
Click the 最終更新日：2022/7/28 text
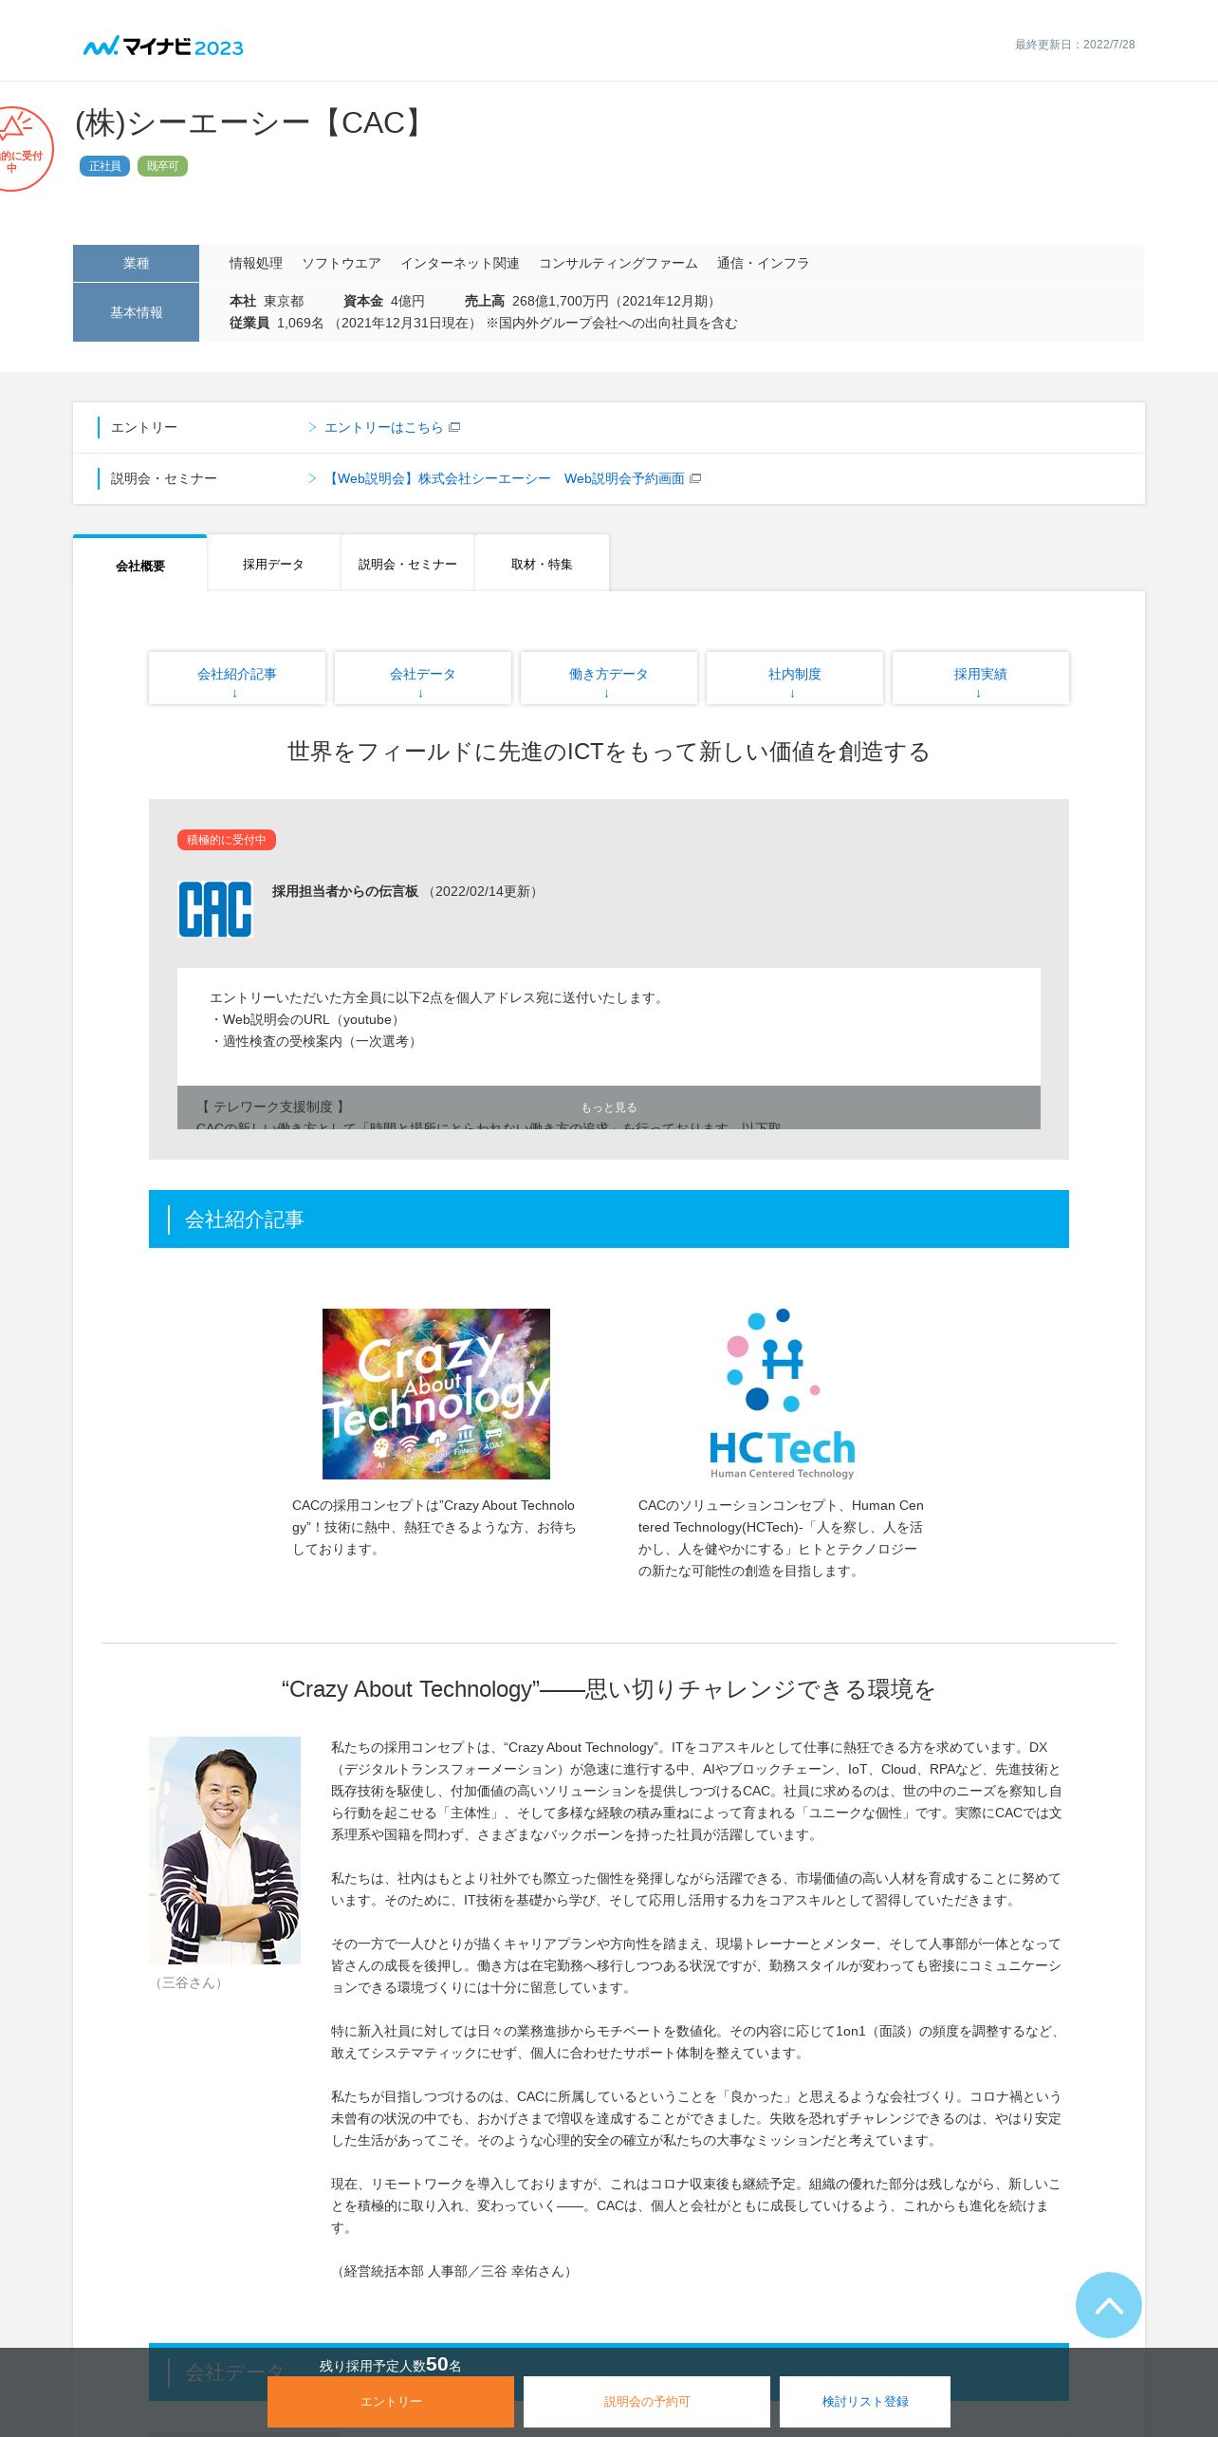point(1075,45)
